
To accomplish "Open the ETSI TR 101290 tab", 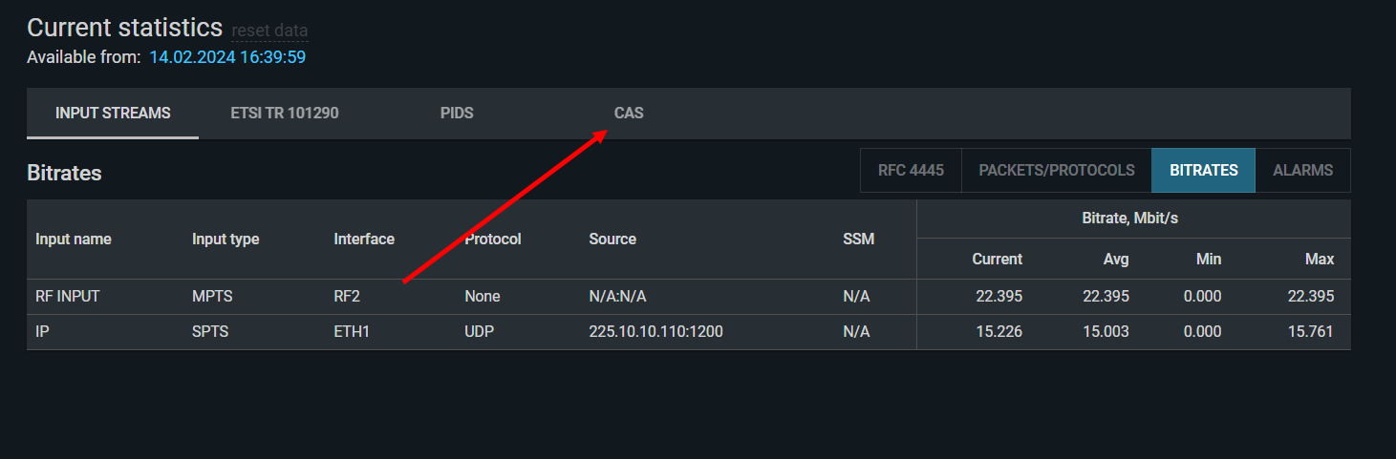I will 285,114.
